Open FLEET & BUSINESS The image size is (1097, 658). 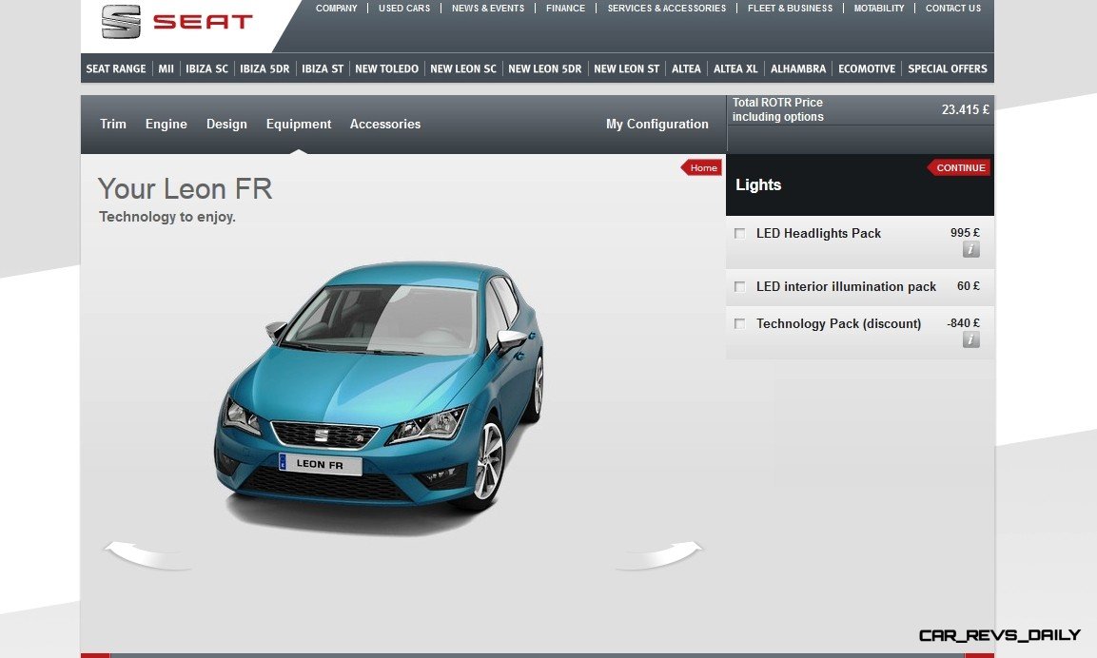[x=790, y=9]
